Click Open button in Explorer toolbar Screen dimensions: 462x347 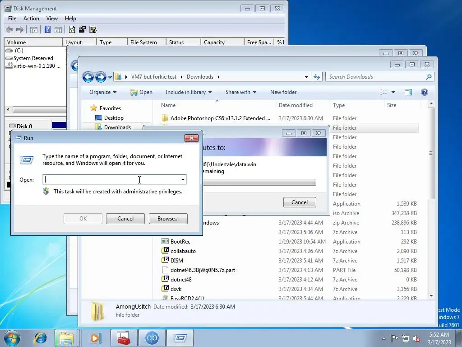pyautogui.click(x=141, y=92)
